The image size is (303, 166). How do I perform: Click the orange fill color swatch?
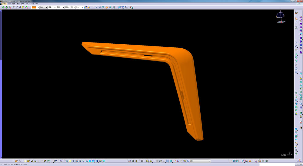coord(34,7)
